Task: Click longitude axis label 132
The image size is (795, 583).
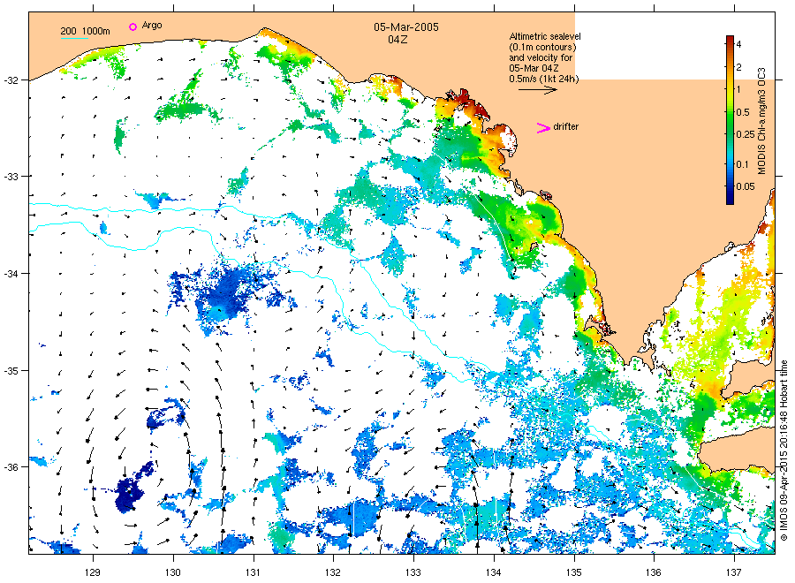Action: 333,572
